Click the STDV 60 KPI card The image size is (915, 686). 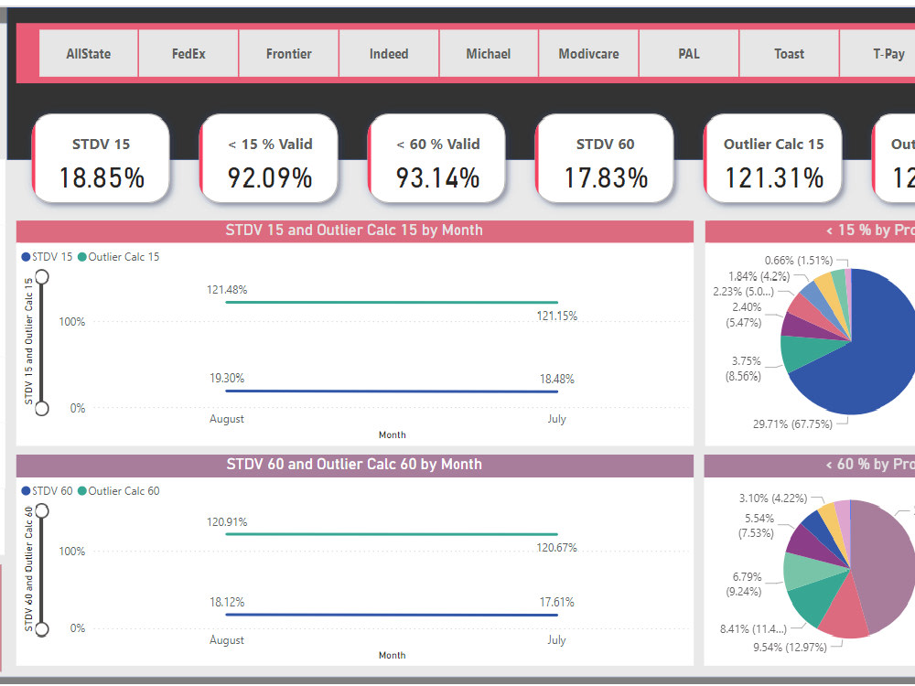605,158
